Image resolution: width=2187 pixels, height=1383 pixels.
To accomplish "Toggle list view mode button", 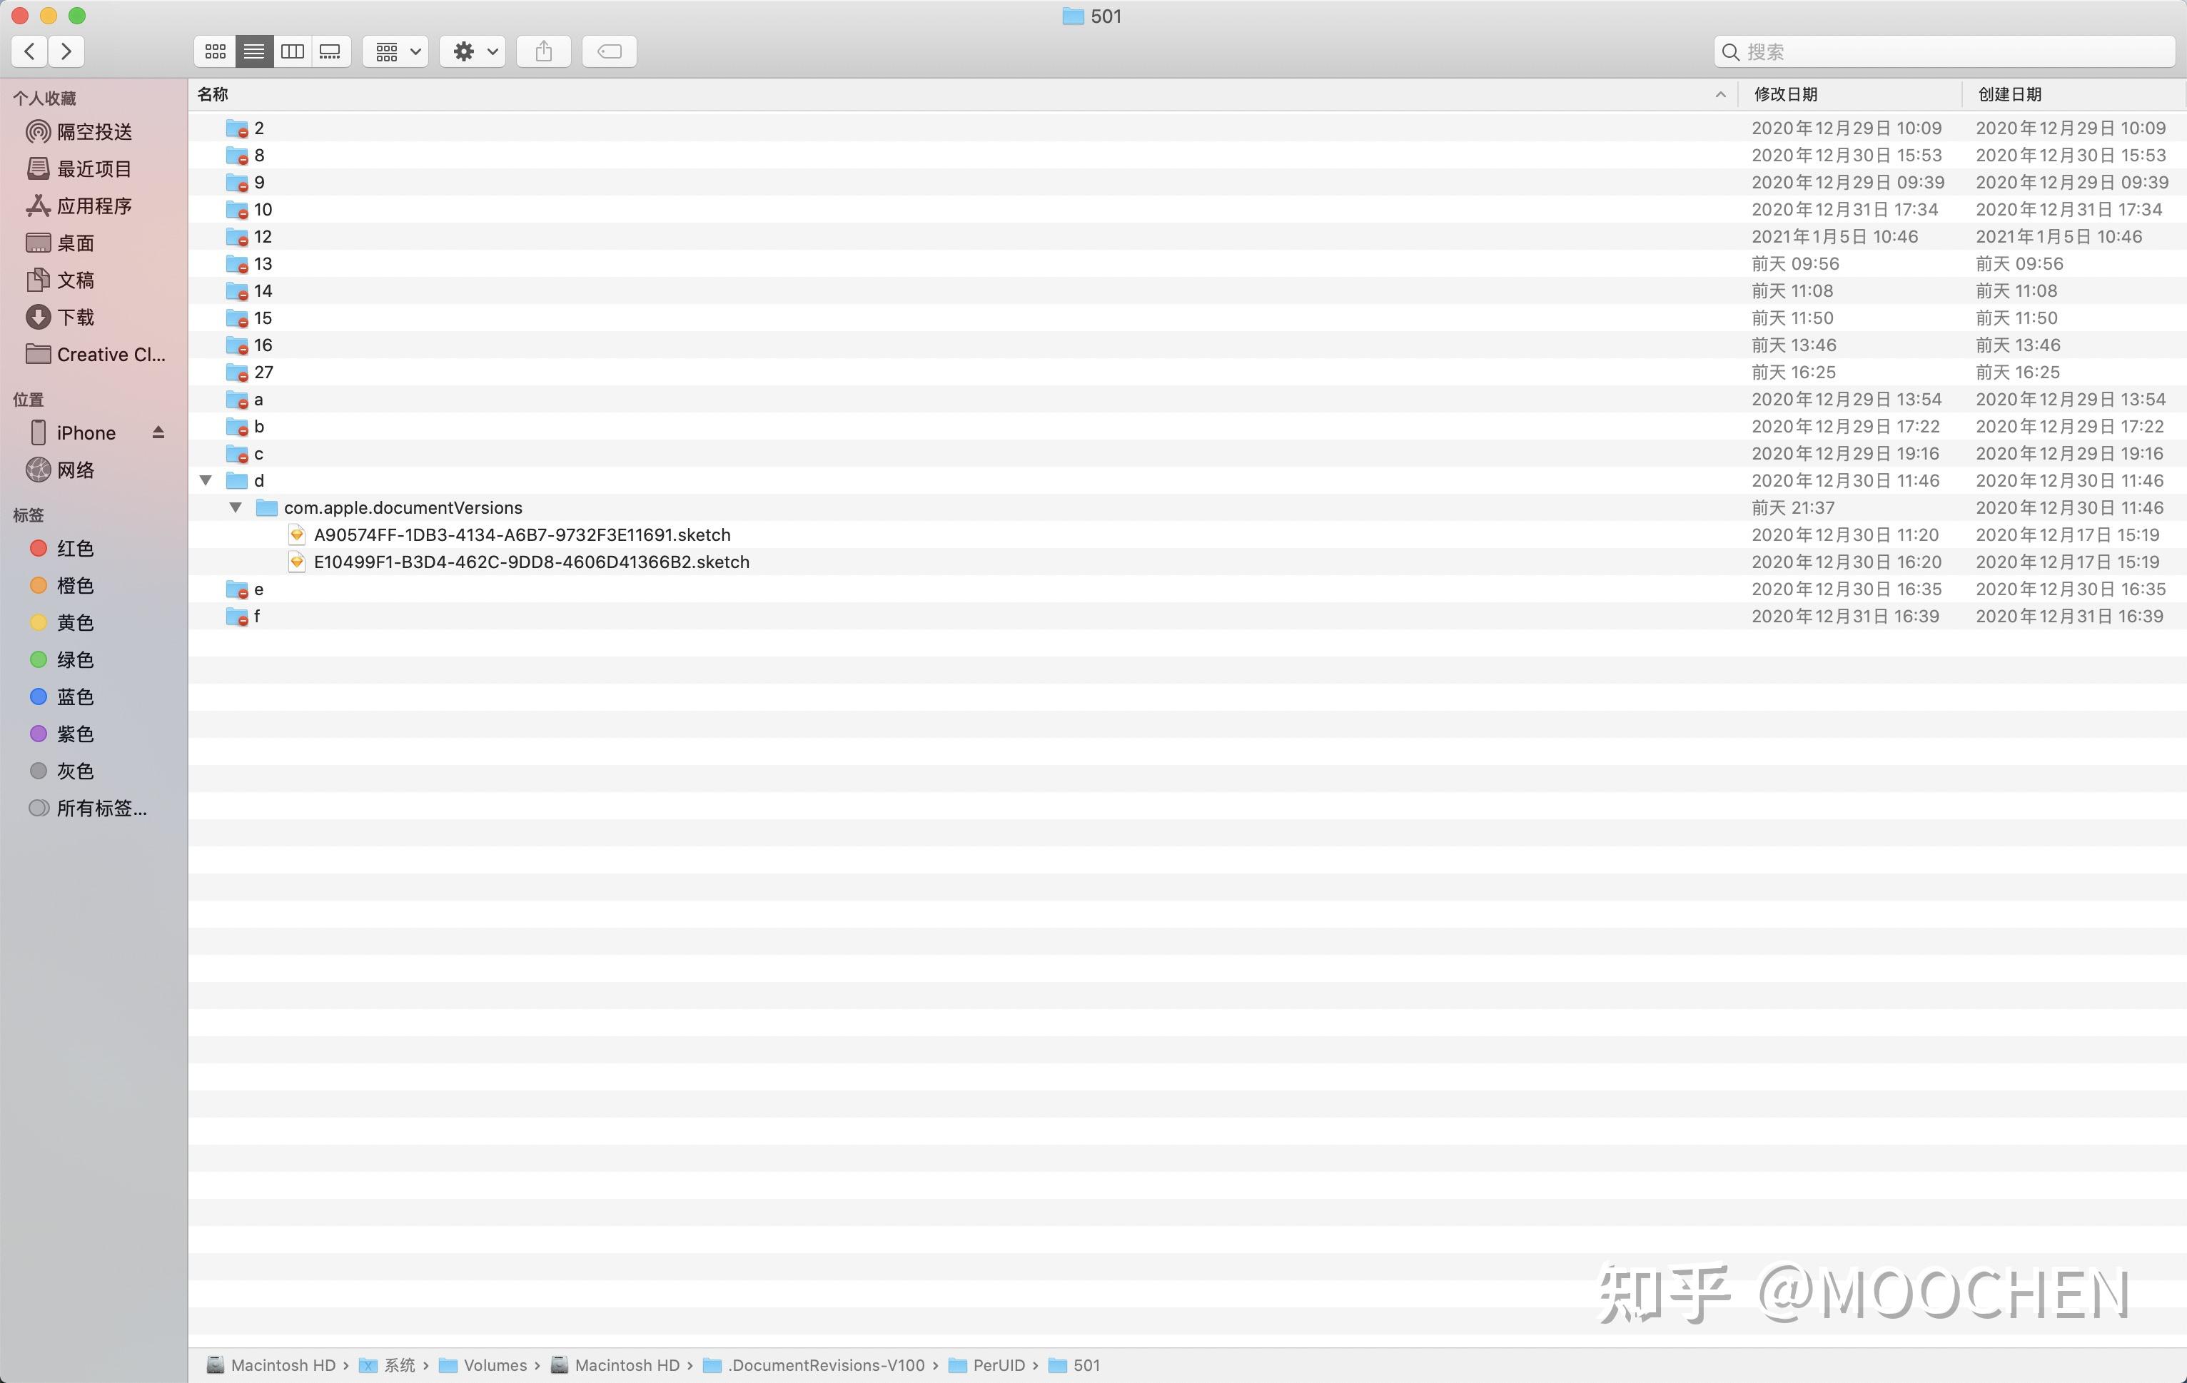I will (254, 52).
